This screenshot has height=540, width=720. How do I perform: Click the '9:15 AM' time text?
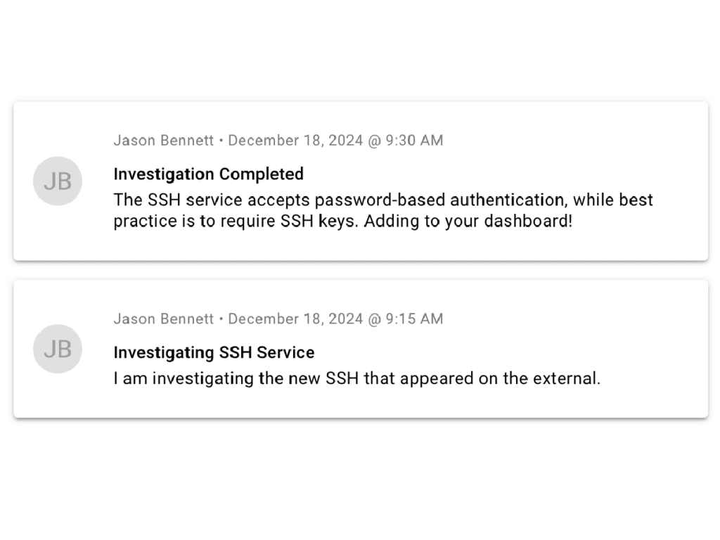click(414, 319)
